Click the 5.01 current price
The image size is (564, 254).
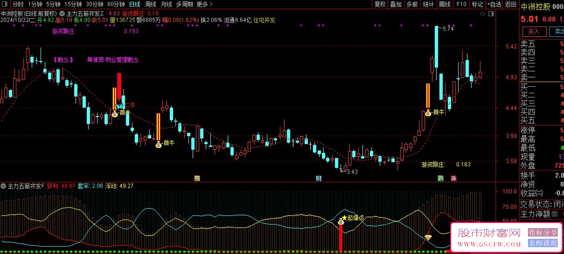(530, 19)
